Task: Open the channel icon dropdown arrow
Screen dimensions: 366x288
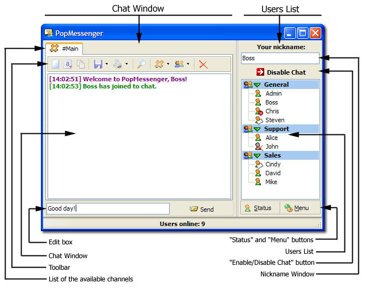Action: (x=168, y=64)
